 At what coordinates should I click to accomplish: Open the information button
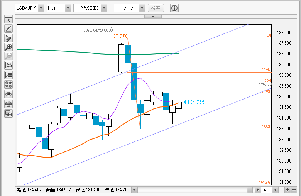coord(174,8)
